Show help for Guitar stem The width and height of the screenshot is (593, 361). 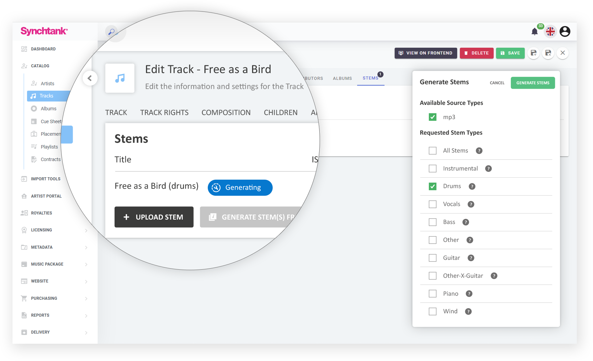471,258
